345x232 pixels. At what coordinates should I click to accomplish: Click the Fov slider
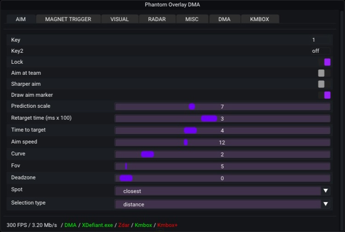(222, 166)
